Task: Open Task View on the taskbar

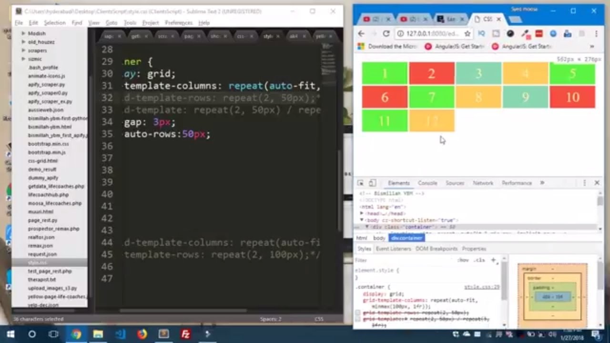Action: coord(54,334)
